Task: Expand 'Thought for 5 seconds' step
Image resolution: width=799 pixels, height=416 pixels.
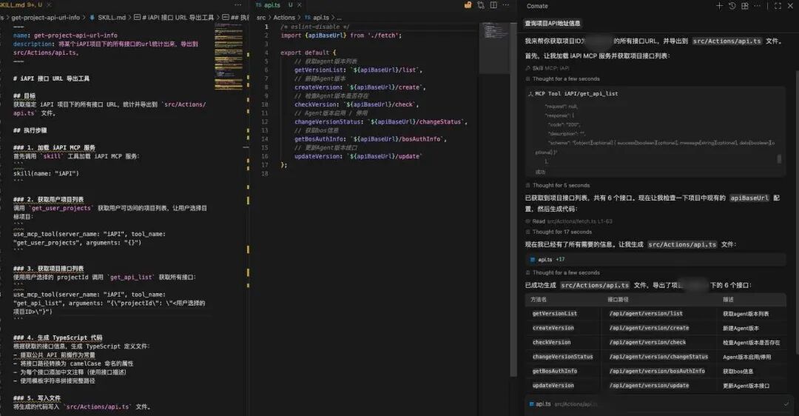Action: tap(561, 185)
